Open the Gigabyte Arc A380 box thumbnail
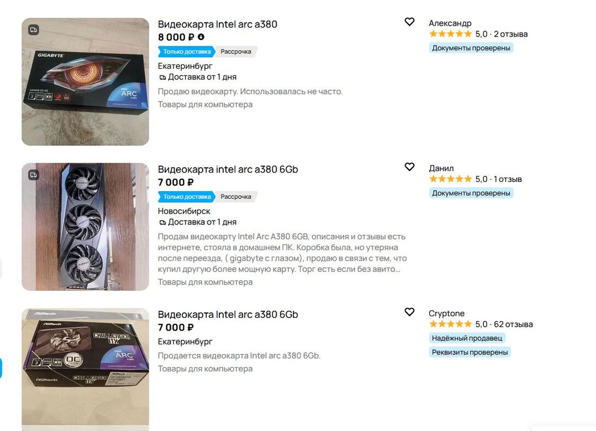The image size is (596, 431). [x=85, y=82]
